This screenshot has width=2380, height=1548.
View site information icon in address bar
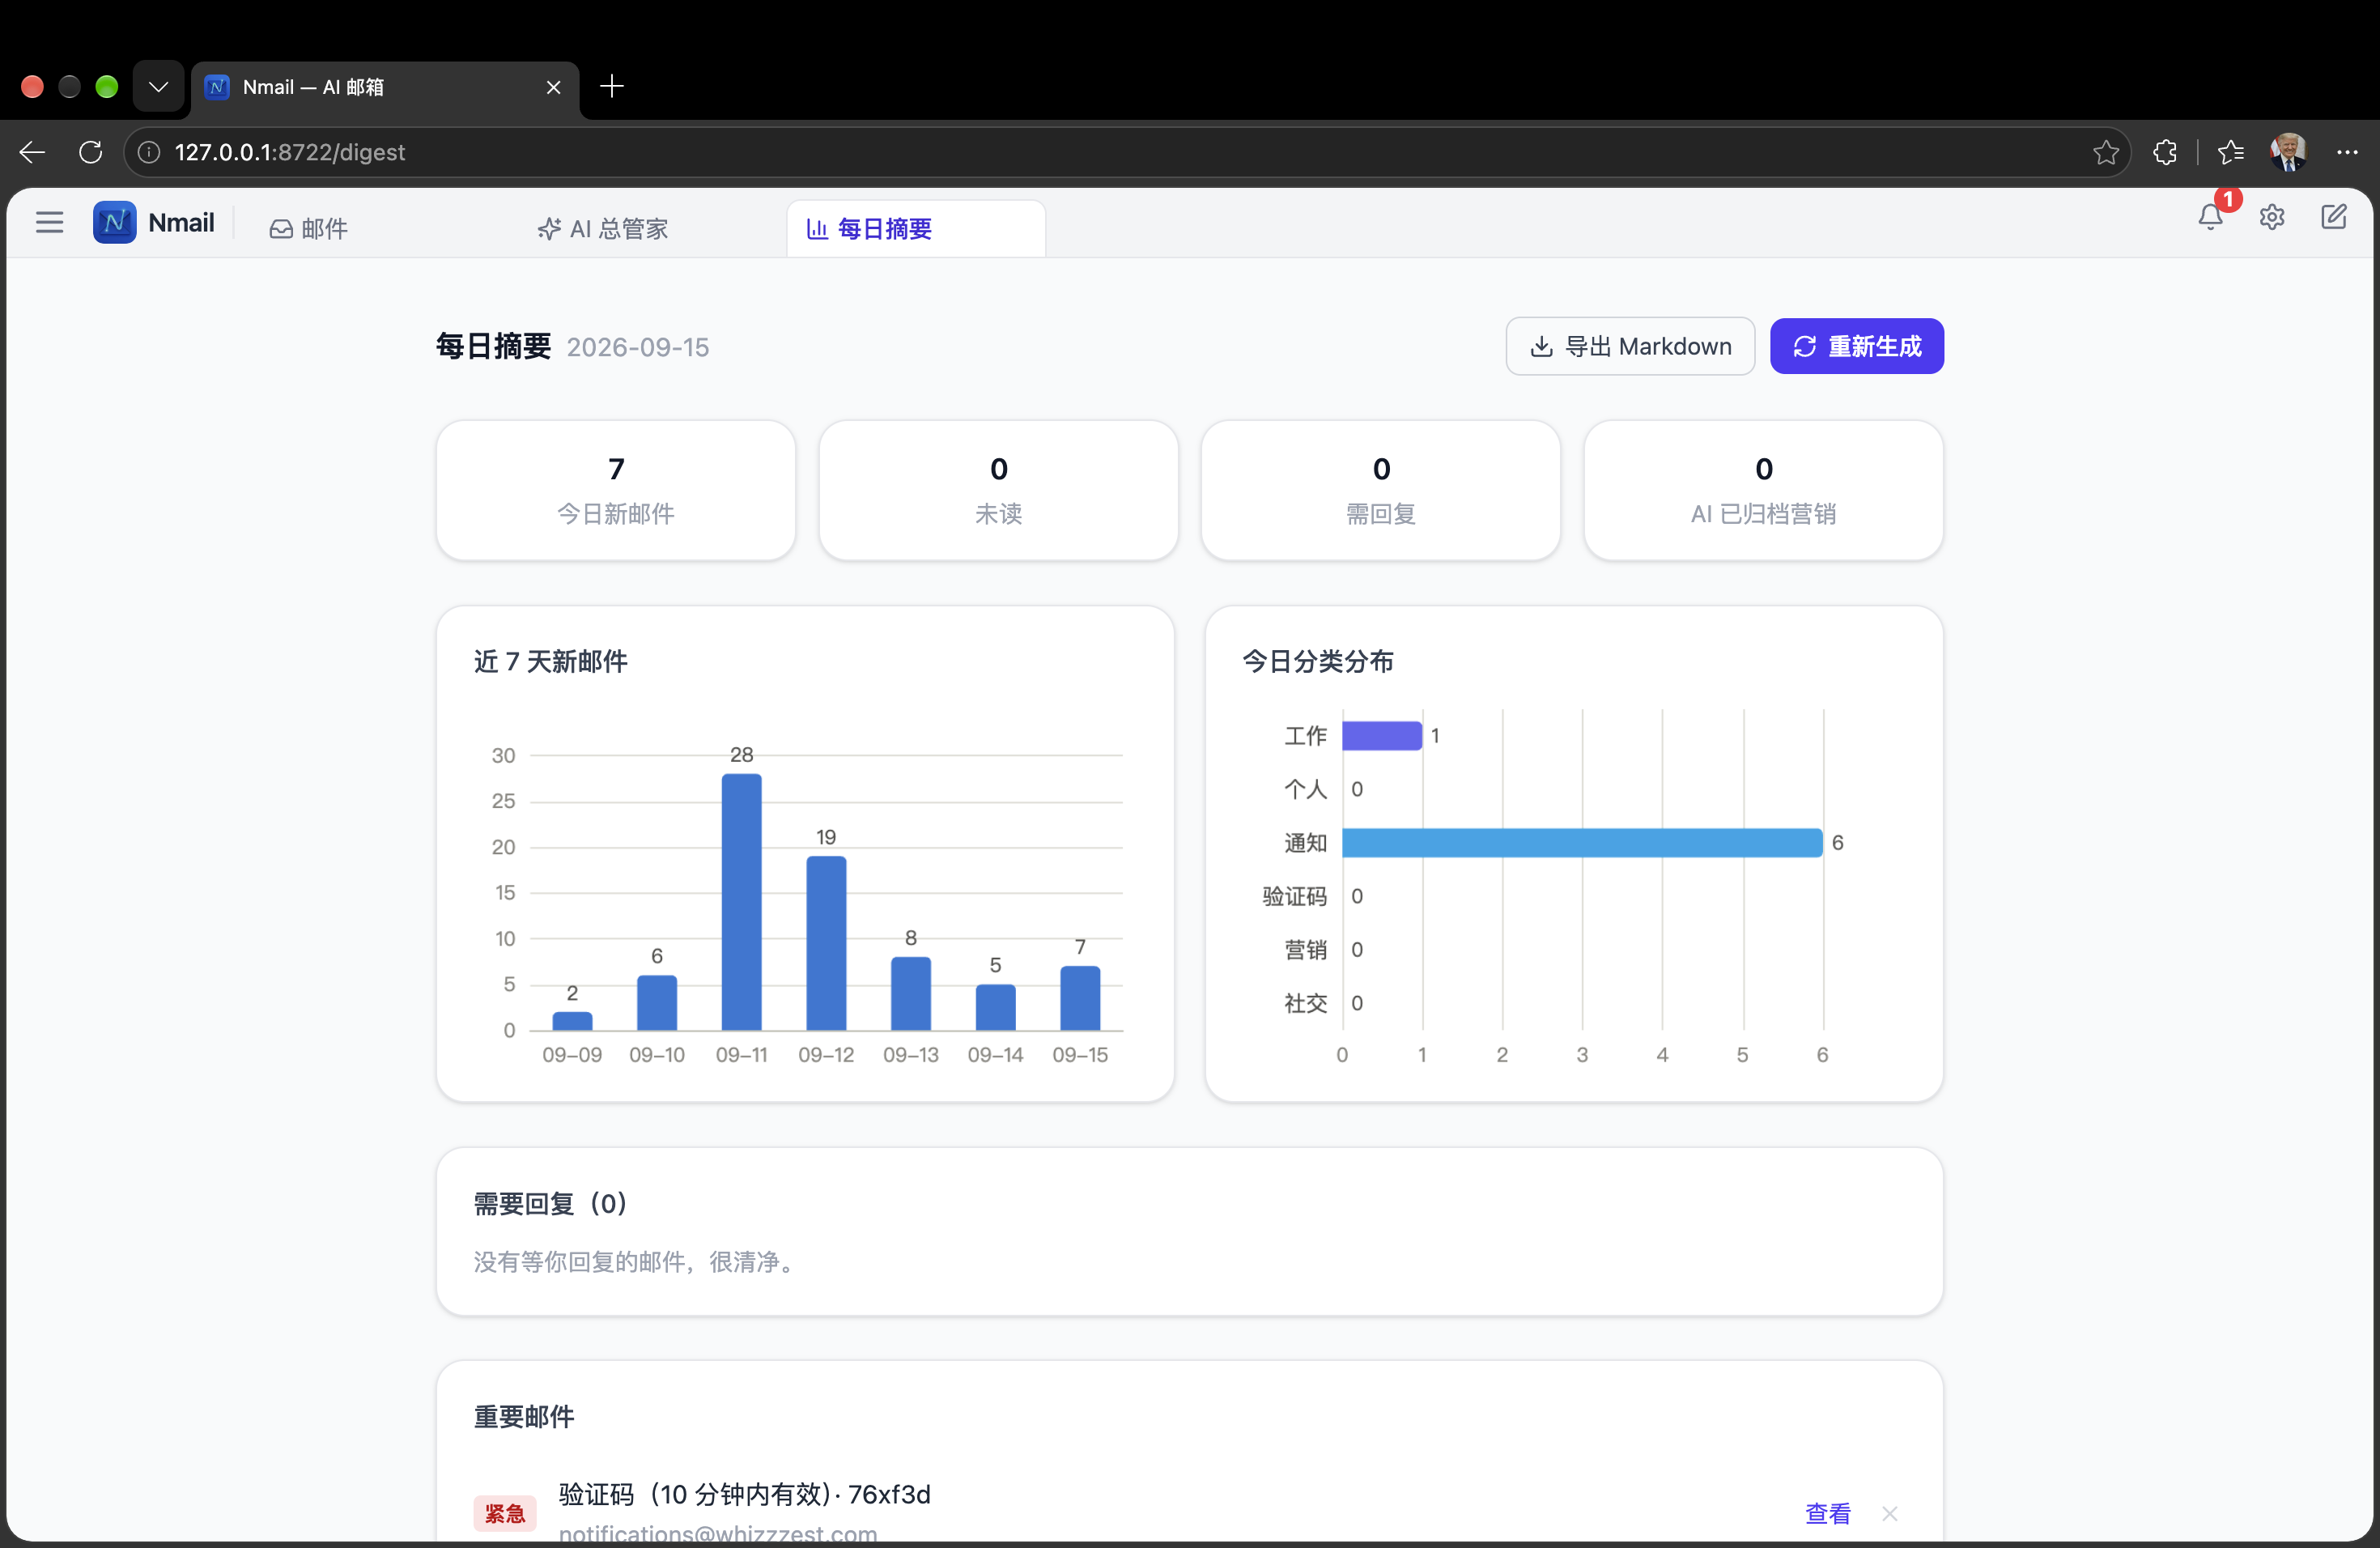(x=149, y=152)
